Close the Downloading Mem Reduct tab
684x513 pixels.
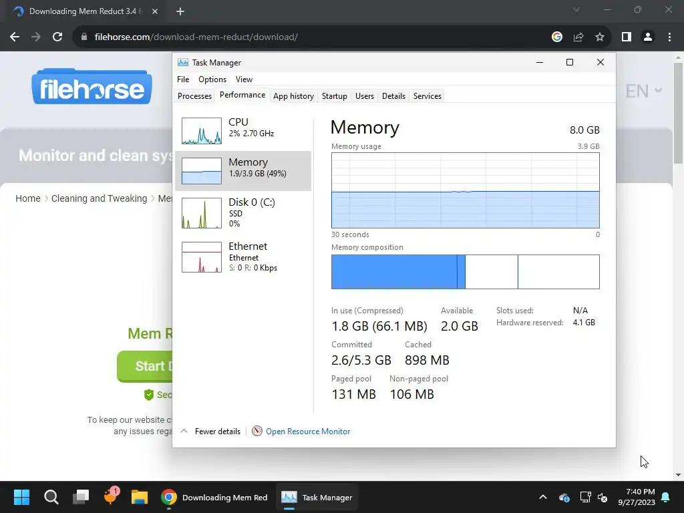pos(155,11)
